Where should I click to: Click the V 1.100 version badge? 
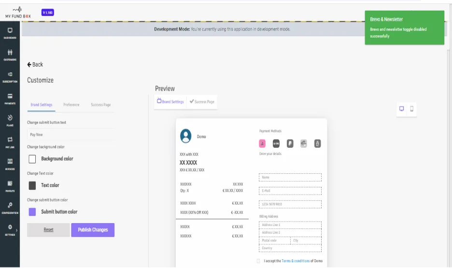pos(47,13)
